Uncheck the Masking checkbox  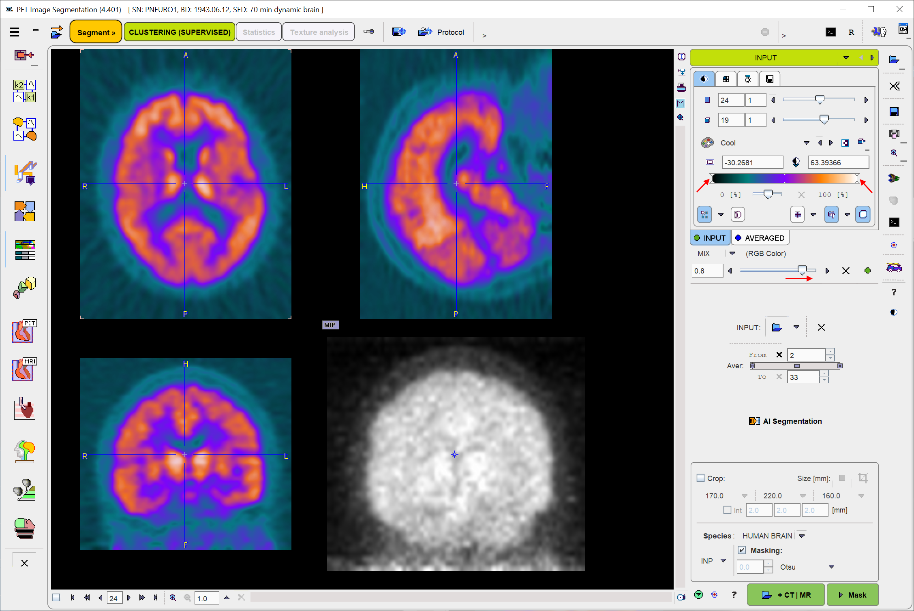[742, 550]
